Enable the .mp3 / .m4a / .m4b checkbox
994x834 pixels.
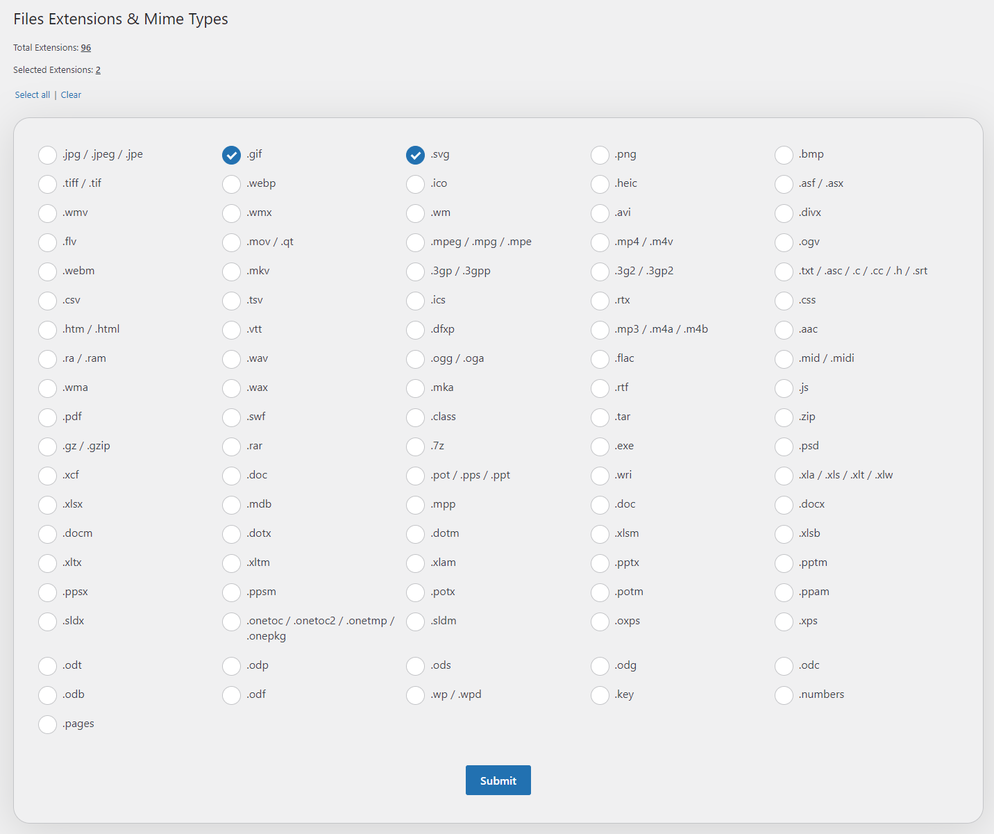pos(600,330)
